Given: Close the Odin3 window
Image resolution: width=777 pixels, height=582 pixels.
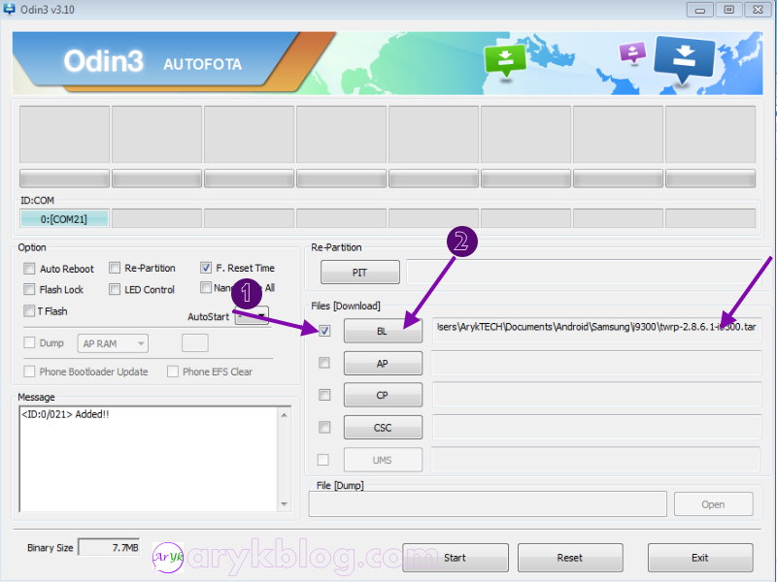Looking at the screenshot, I should pos(758,10).
